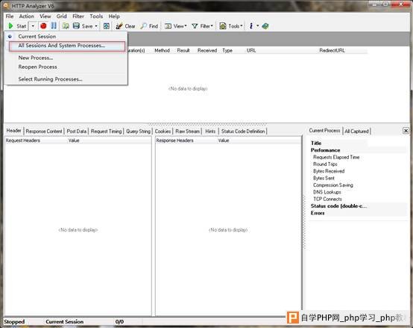Sort by the Type column header

click(x=227, y=50)
